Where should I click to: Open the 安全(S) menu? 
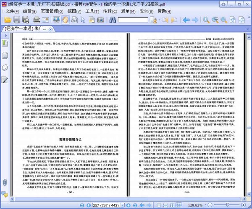click(x=147, y=11)
